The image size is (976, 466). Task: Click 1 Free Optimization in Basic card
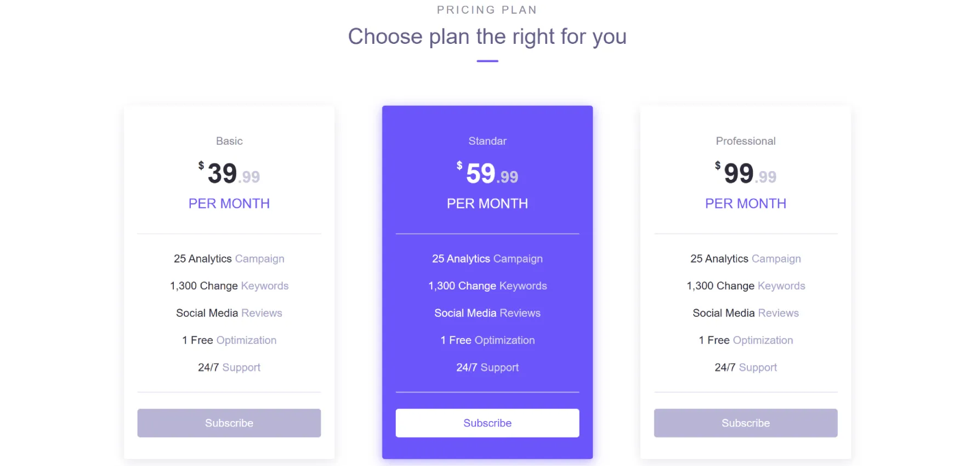click(229, 340)
